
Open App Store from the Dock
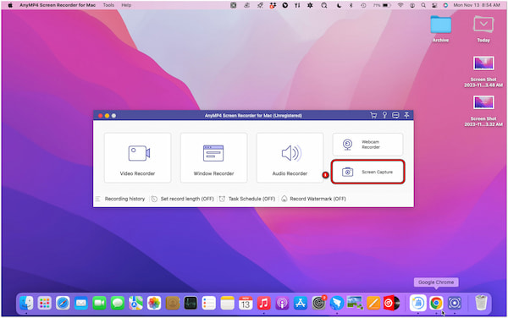[301, 303]
